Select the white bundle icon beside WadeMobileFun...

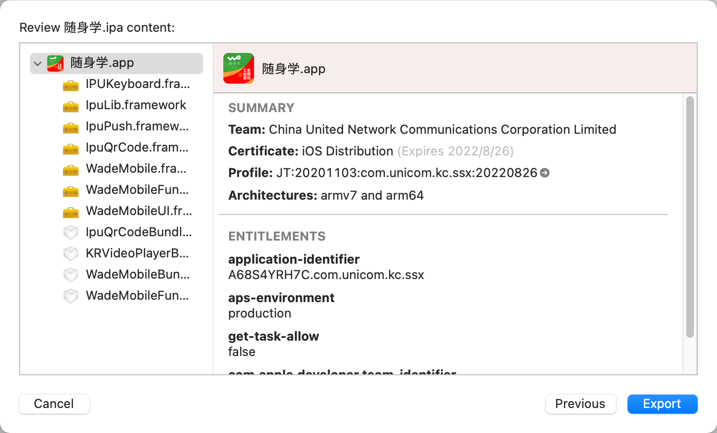pyautogui.click(x=71, y=296)
